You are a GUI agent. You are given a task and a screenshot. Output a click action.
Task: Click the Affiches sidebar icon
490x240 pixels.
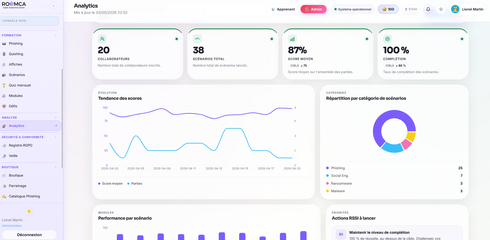(4, 65)
